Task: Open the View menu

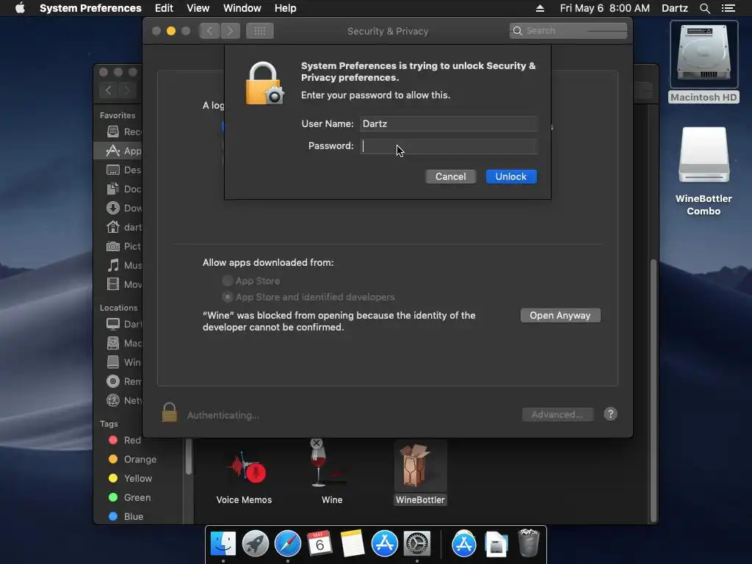Action: coord(198,8)
